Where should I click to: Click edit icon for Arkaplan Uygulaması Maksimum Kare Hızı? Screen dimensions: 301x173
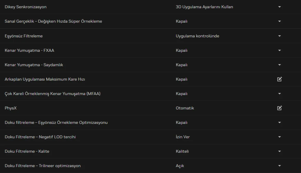coord(279,79)
